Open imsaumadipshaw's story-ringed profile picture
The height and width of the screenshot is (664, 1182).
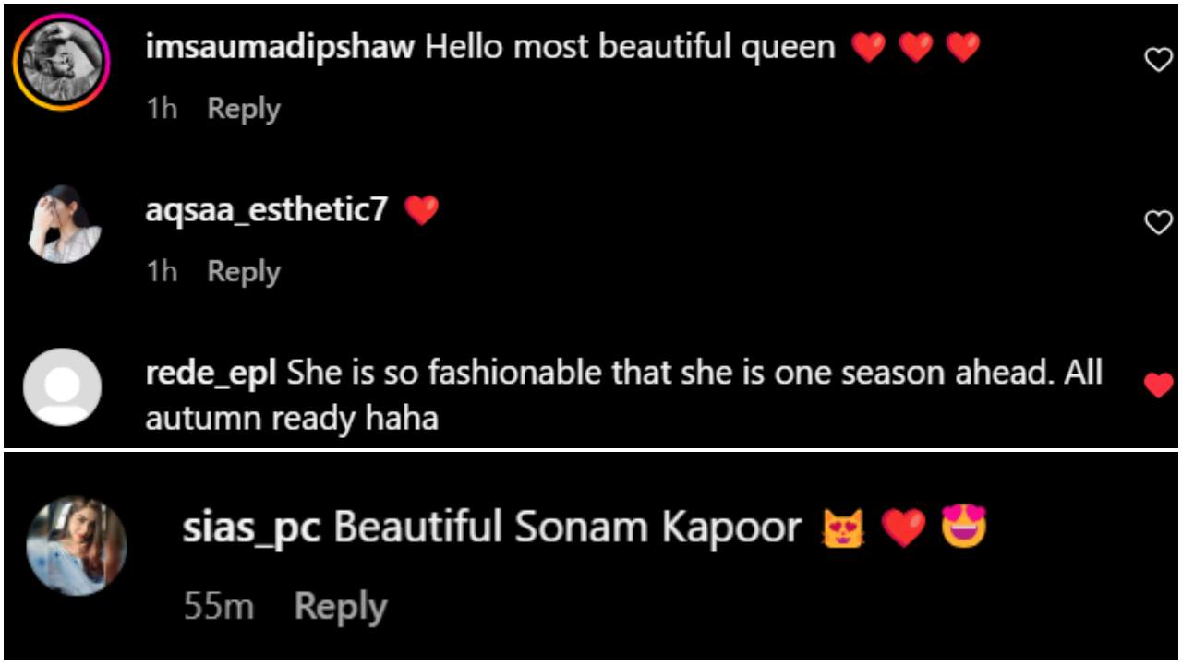pos(62,63)
